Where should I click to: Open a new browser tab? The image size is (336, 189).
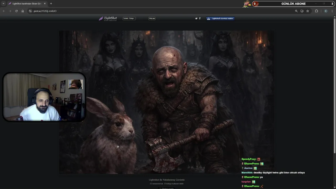point(51,4)
